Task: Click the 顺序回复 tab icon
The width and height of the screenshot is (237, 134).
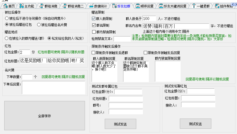Action: tap(138, 6)
